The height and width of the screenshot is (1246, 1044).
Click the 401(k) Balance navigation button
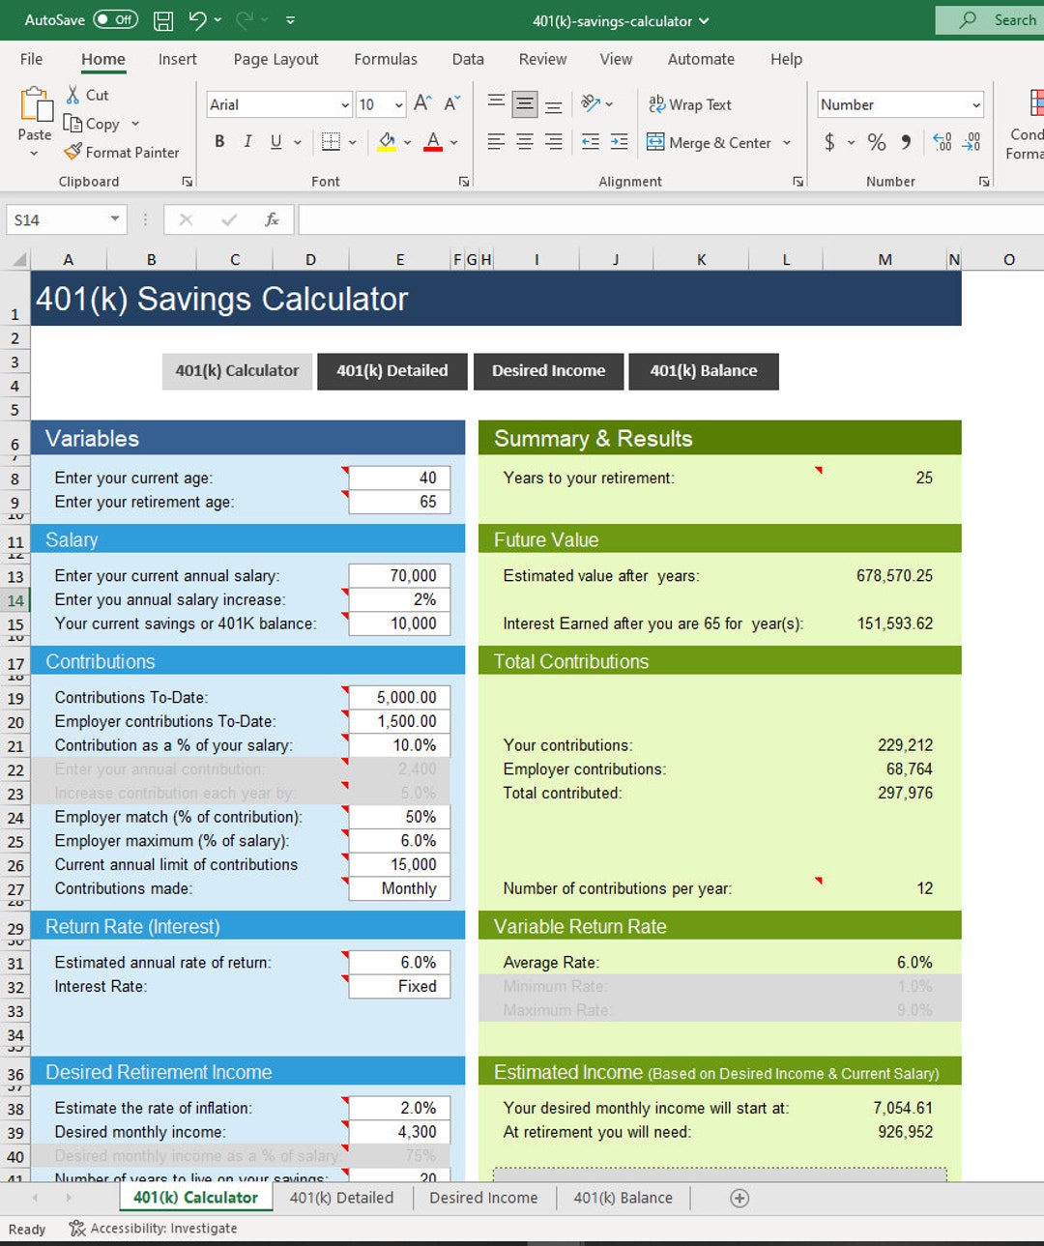pyautogui.click(x=704, y=371)
